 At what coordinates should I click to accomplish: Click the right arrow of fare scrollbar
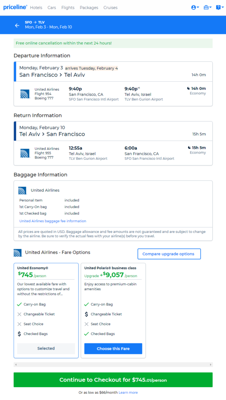pos(211,364)
